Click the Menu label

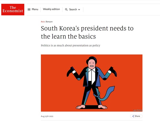tap(35, 9)
